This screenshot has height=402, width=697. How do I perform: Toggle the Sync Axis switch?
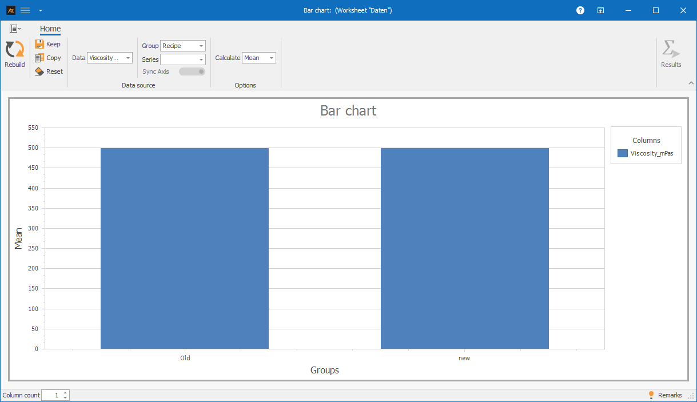tap(192, 71)
